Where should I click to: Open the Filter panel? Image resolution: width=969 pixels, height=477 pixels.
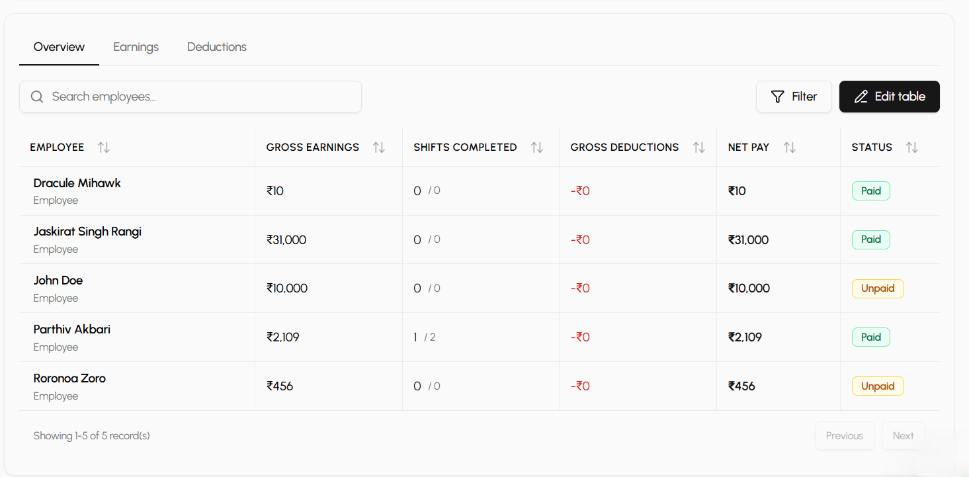[x=794, y=97]
